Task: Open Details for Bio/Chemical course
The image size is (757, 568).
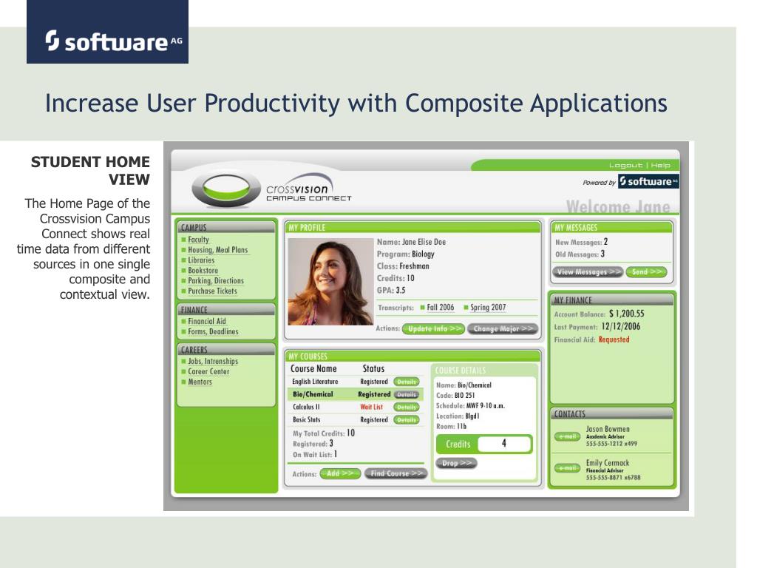Action: coord(406,394)
